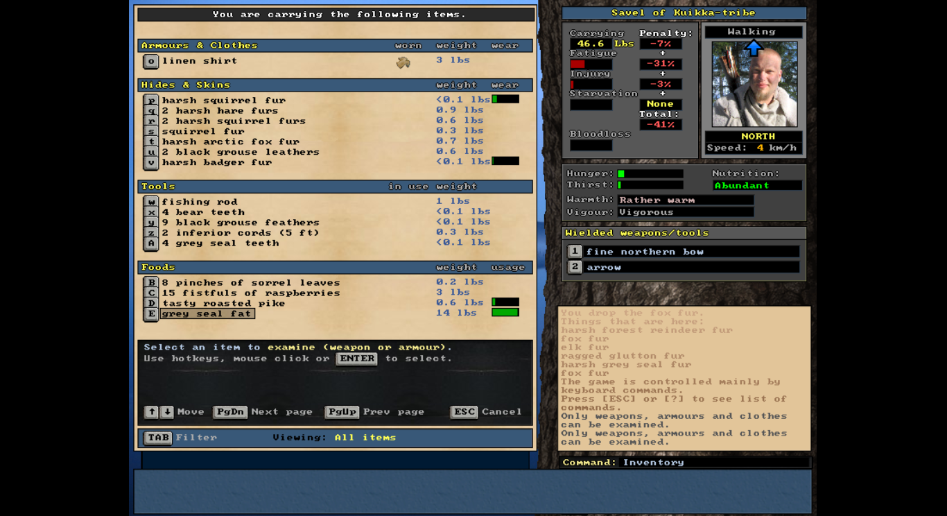The height and width of the screenshot is (516, 947).
Task: Click slot 2 key for arrow
Action: click(575, 267)
